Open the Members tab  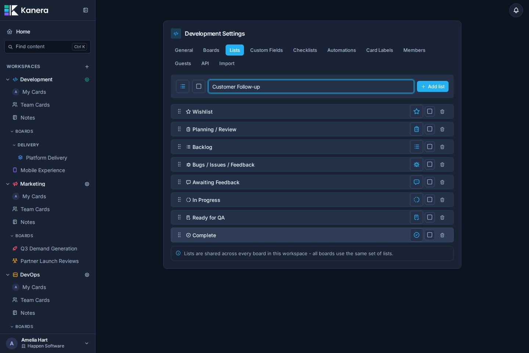coord(414,50)
